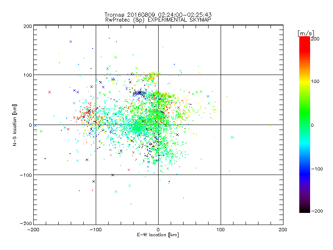The width and height of the screenshot is (333, 250).
Task: Click the yellow-green X marker at far right
Action: coord(270,125)
